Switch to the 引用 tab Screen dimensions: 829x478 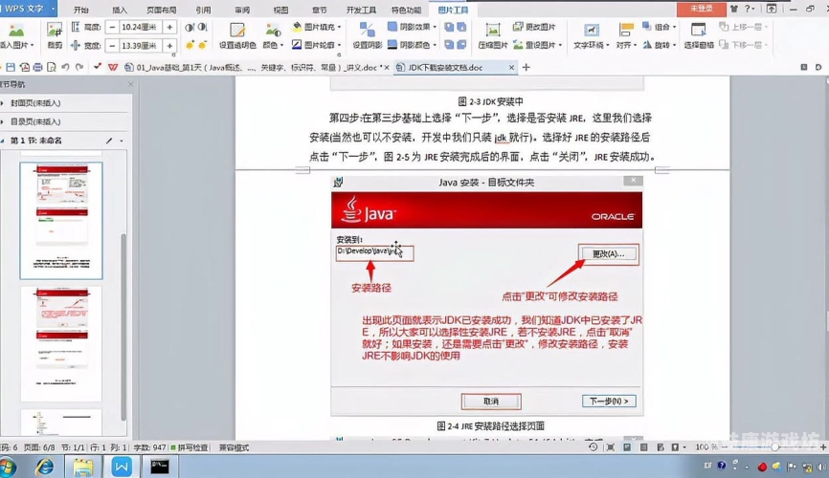[x=203, y=10]
